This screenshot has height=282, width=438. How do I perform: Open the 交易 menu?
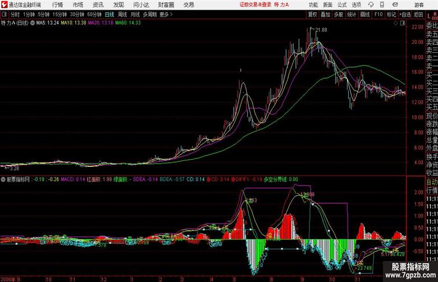tap(189, 5)
